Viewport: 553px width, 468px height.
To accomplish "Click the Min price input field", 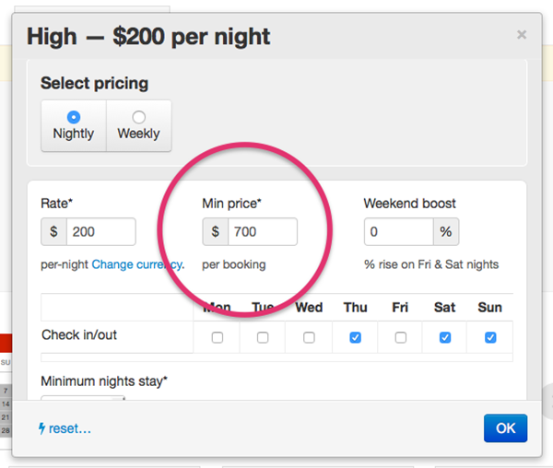I will pyautogui.click(x=263, y=231).
